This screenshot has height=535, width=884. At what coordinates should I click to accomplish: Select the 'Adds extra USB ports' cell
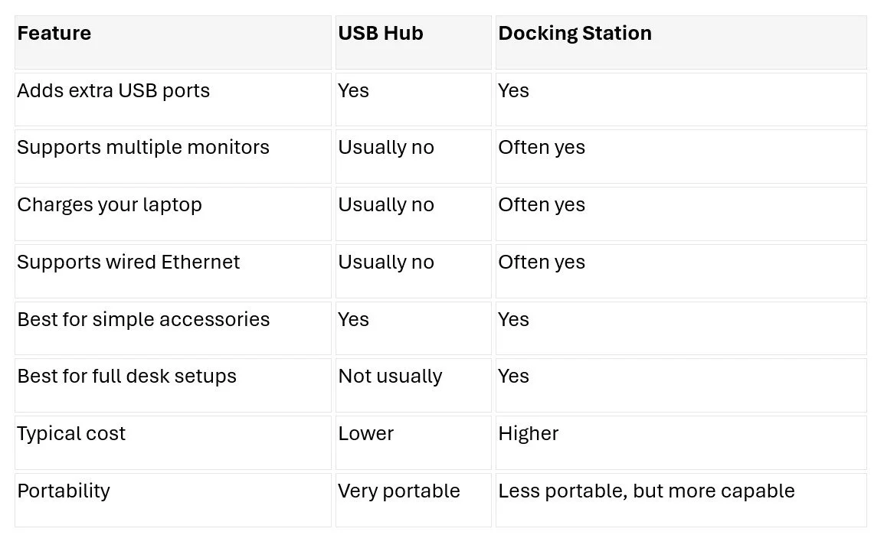tap(173, 99)
